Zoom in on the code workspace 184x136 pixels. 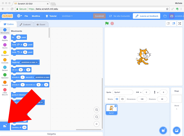[97, 110]
